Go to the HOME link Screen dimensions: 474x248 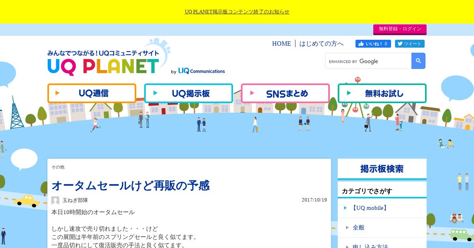click(281, 44)
